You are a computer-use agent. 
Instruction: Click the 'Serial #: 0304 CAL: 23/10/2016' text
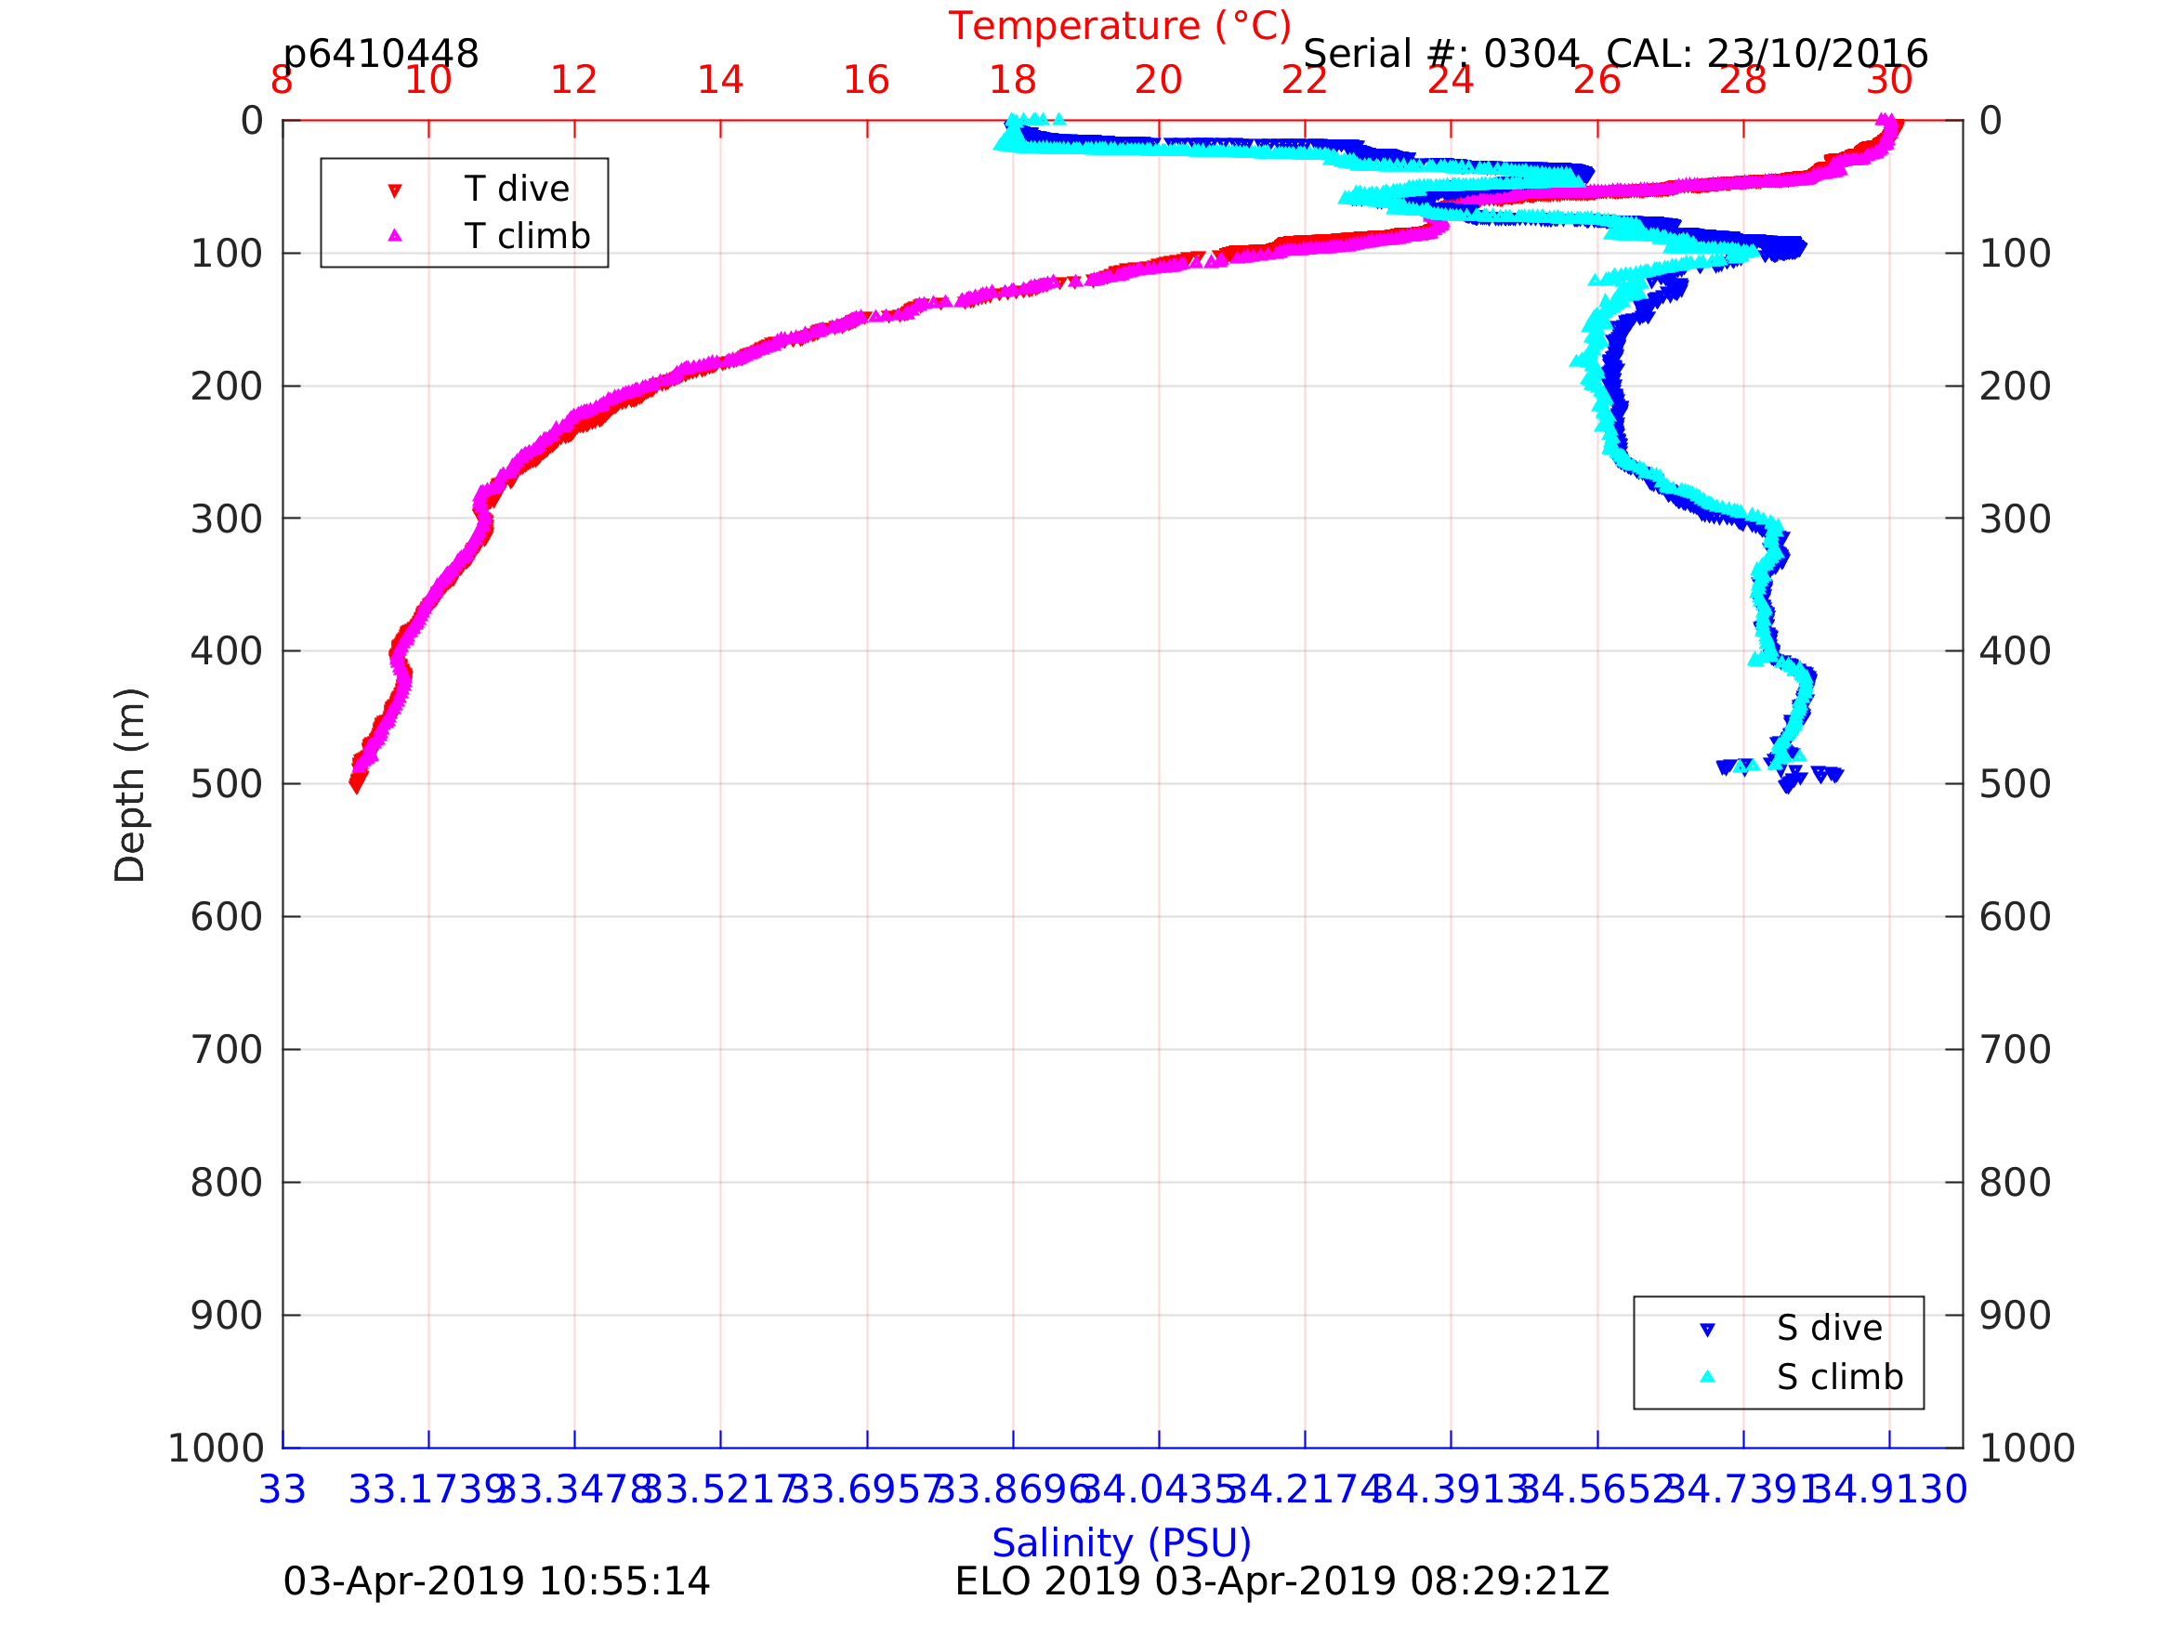pos(1615,54)
